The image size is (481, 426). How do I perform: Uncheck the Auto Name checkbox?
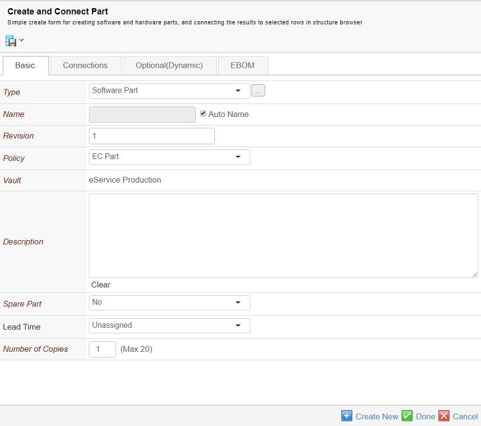point(203,114)
